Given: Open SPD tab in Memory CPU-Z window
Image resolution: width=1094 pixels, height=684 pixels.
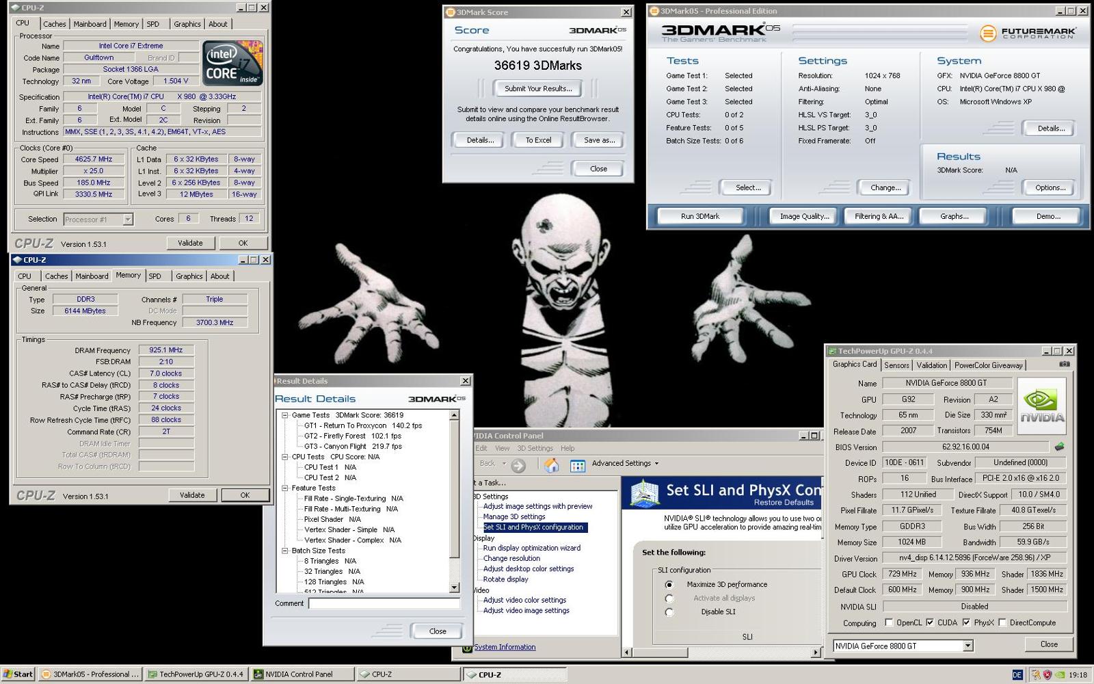Looking at the screenshot, I should coord(155,276).
